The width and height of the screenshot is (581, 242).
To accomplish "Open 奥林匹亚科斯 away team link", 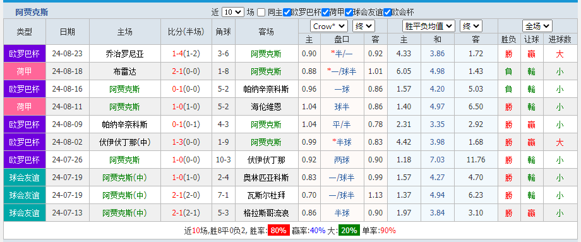I will coord(266,178).
